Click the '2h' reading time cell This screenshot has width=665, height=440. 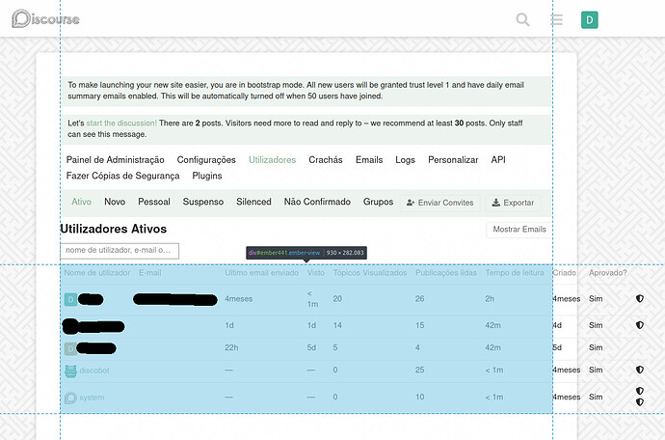tap(490, 298)
